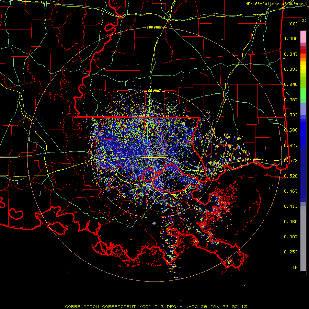Select the 1.000 scale value
Screen dimensions: 309x309
(291, 38)
